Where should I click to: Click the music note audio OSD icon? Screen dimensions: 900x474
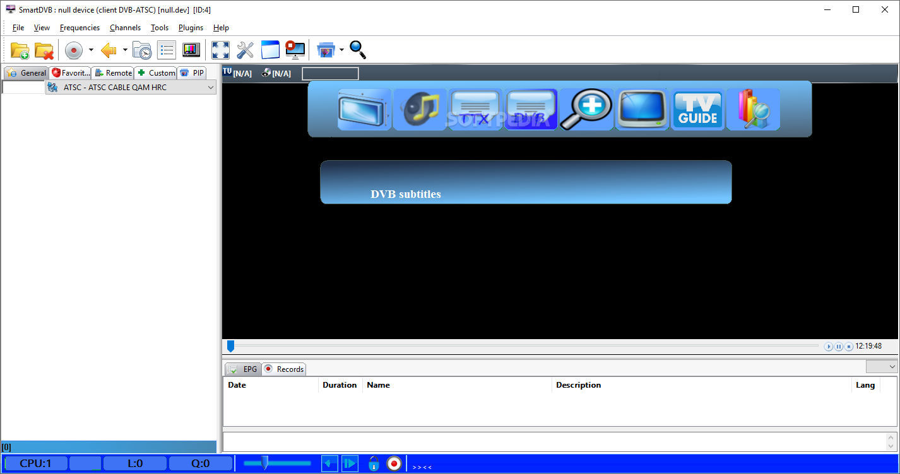(420, 110)
